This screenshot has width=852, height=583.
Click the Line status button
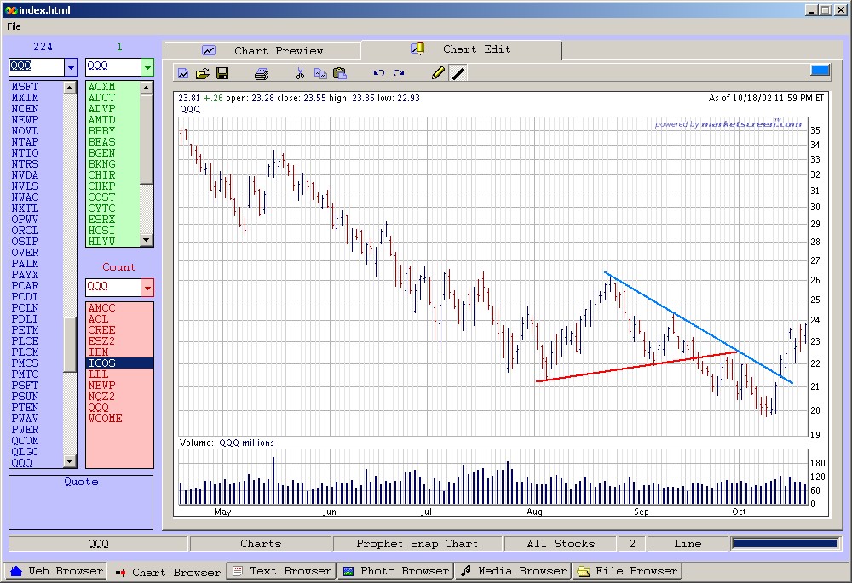(688, 543)
